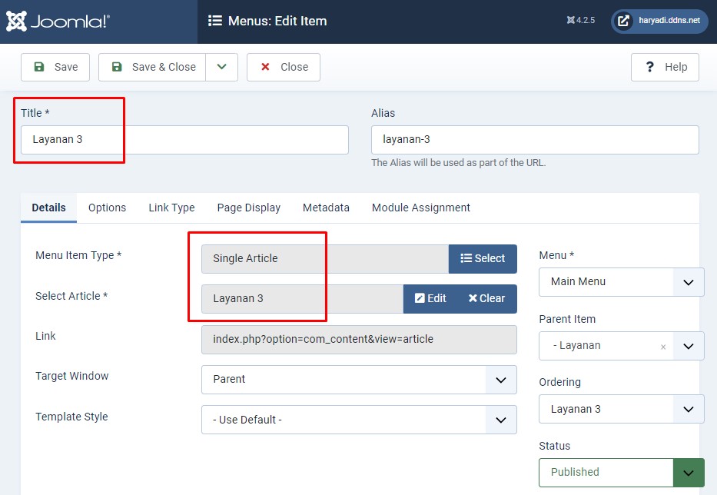
Task: Click into the Alias text field
Action: (535, 140)
